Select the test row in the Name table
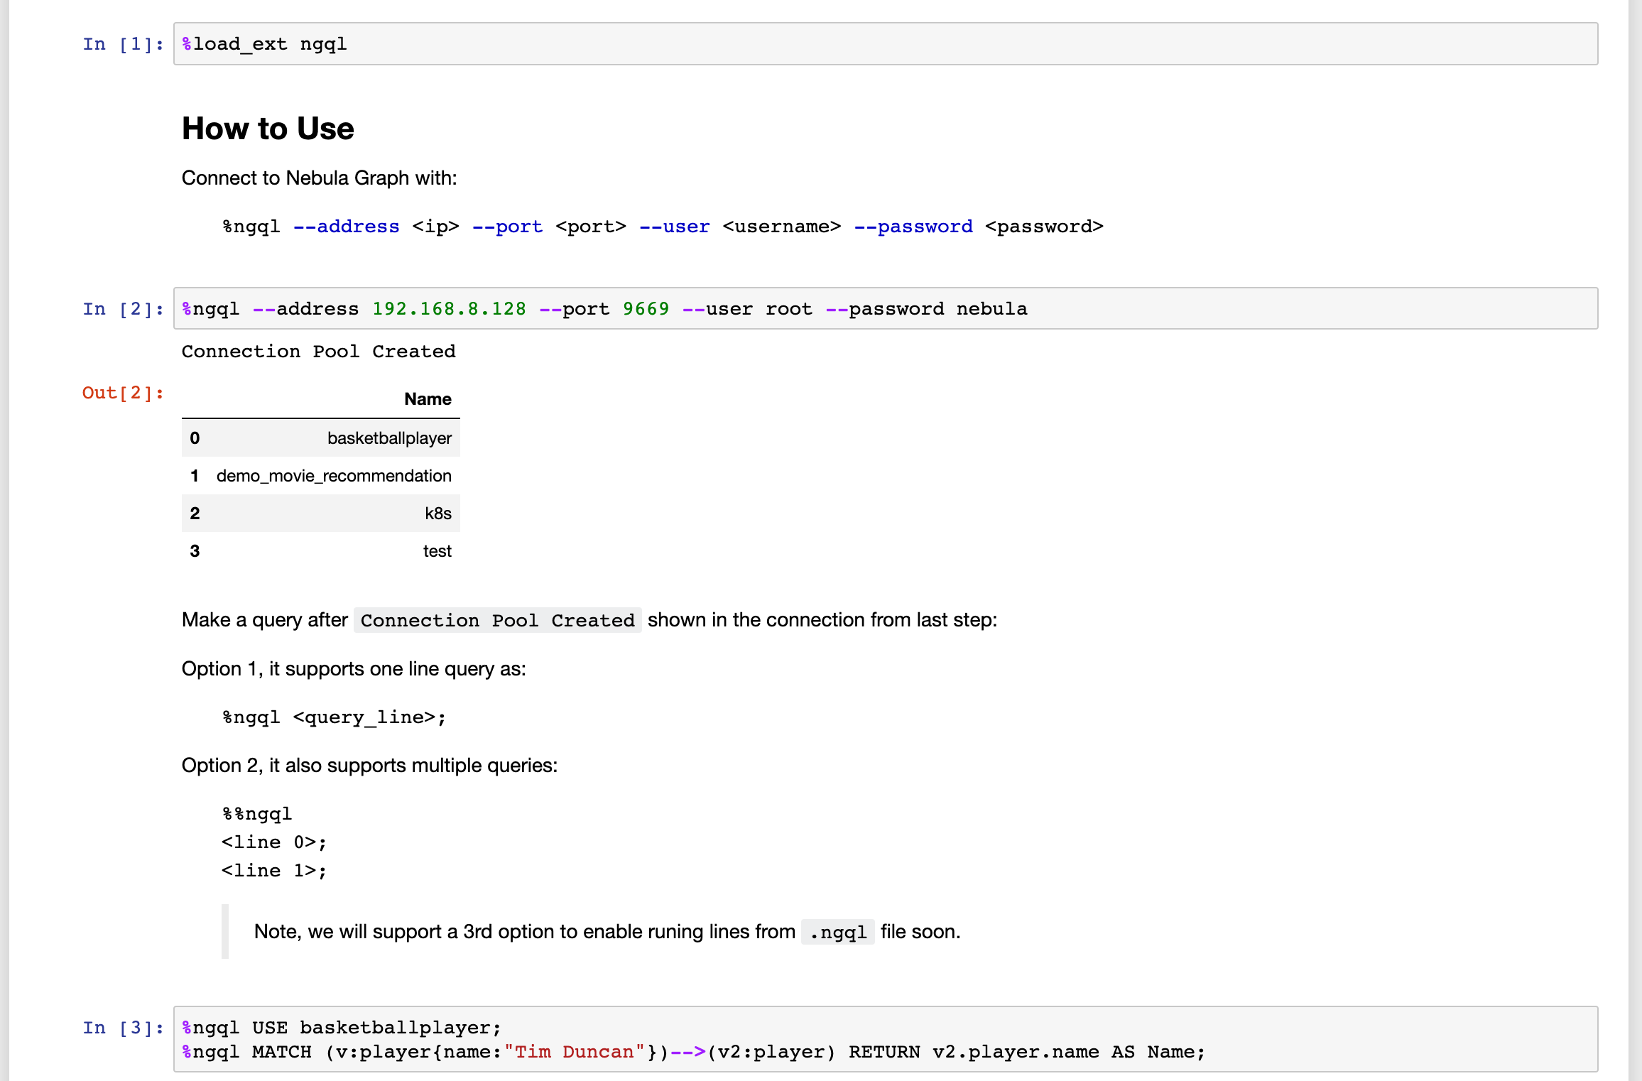Screen dimensions: 1642x1081 tap(437, 550)
